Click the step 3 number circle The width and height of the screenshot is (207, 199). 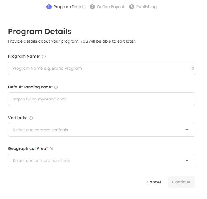[x=132, y=7]
